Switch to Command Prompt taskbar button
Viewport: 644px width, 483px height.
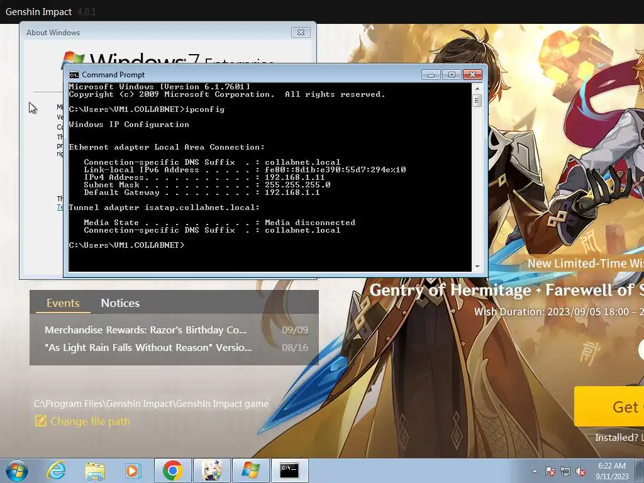point(289,470)
